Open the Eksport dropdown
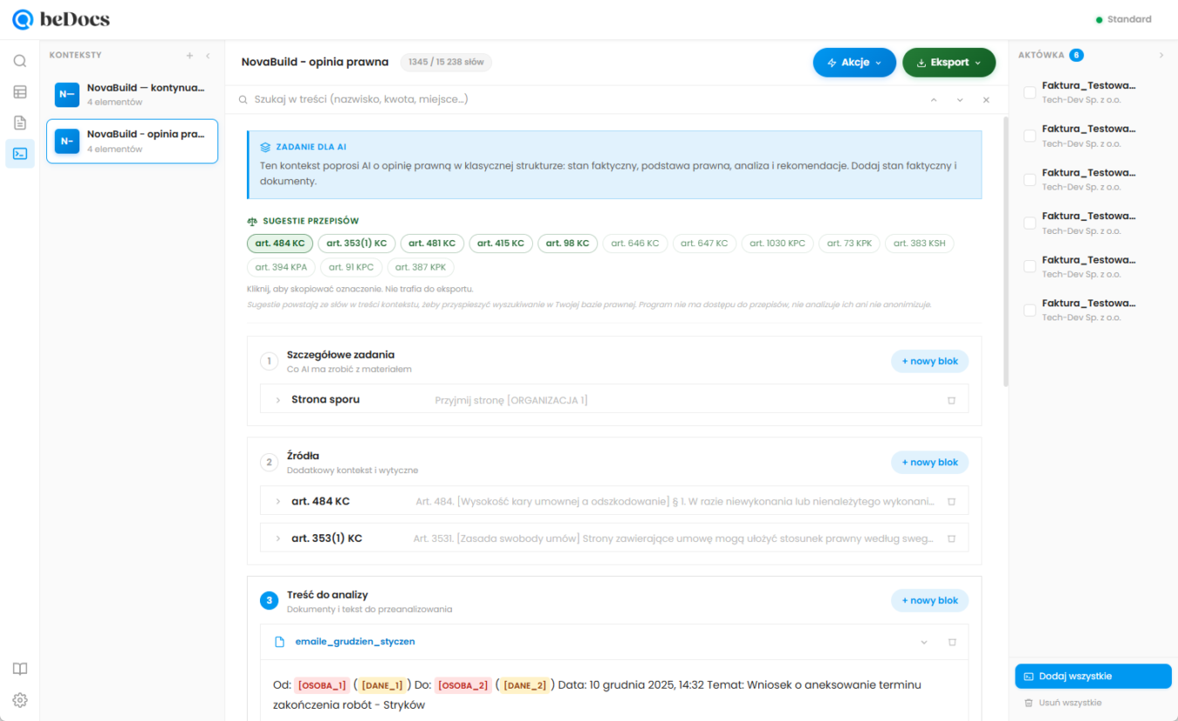 pos(949,63)
